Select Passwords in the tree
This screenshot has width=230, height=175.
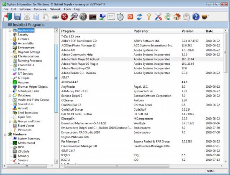(25, 130)
